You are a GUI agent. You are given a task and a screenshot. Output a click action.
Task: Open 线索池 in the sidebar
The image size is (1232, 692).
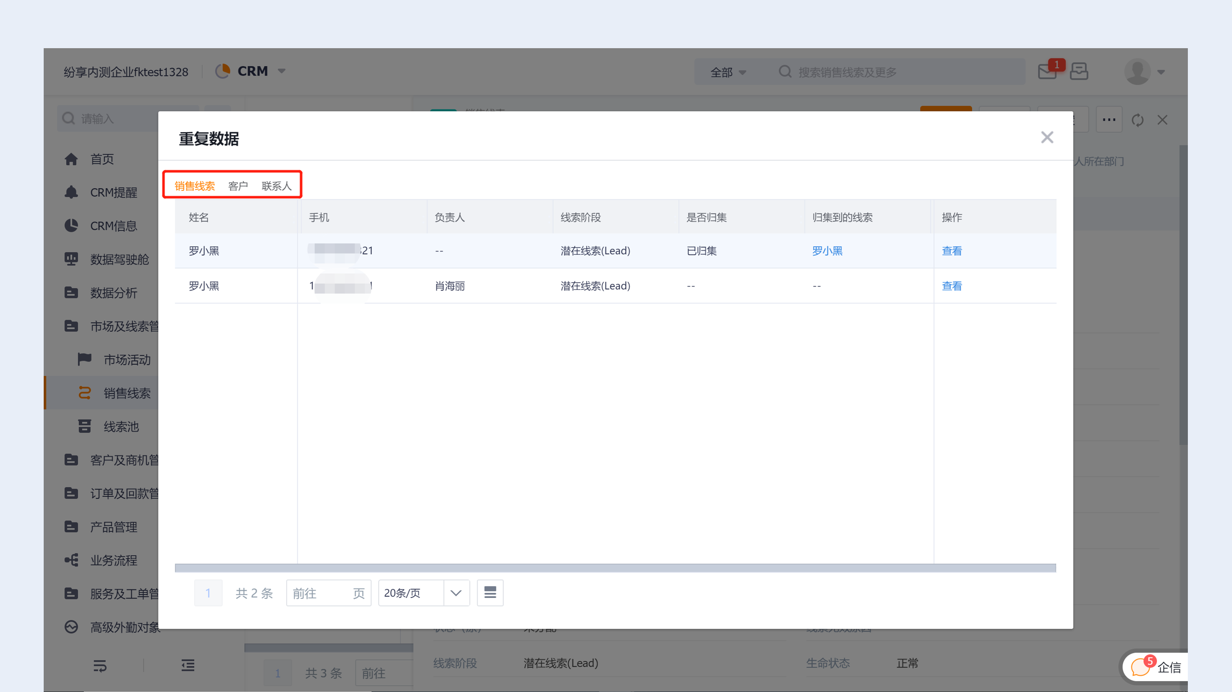121,427
